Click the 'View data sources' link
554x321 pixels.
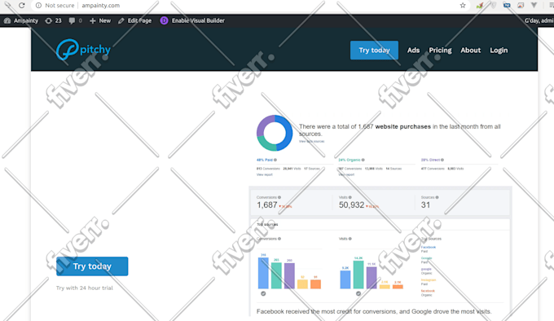311,141
